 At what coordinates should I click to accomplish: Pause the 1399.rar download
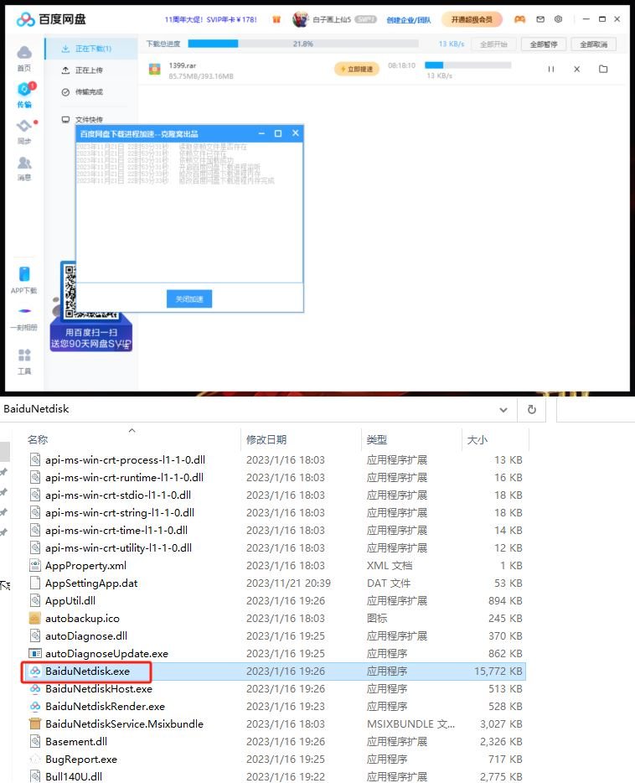pos(550,69)
